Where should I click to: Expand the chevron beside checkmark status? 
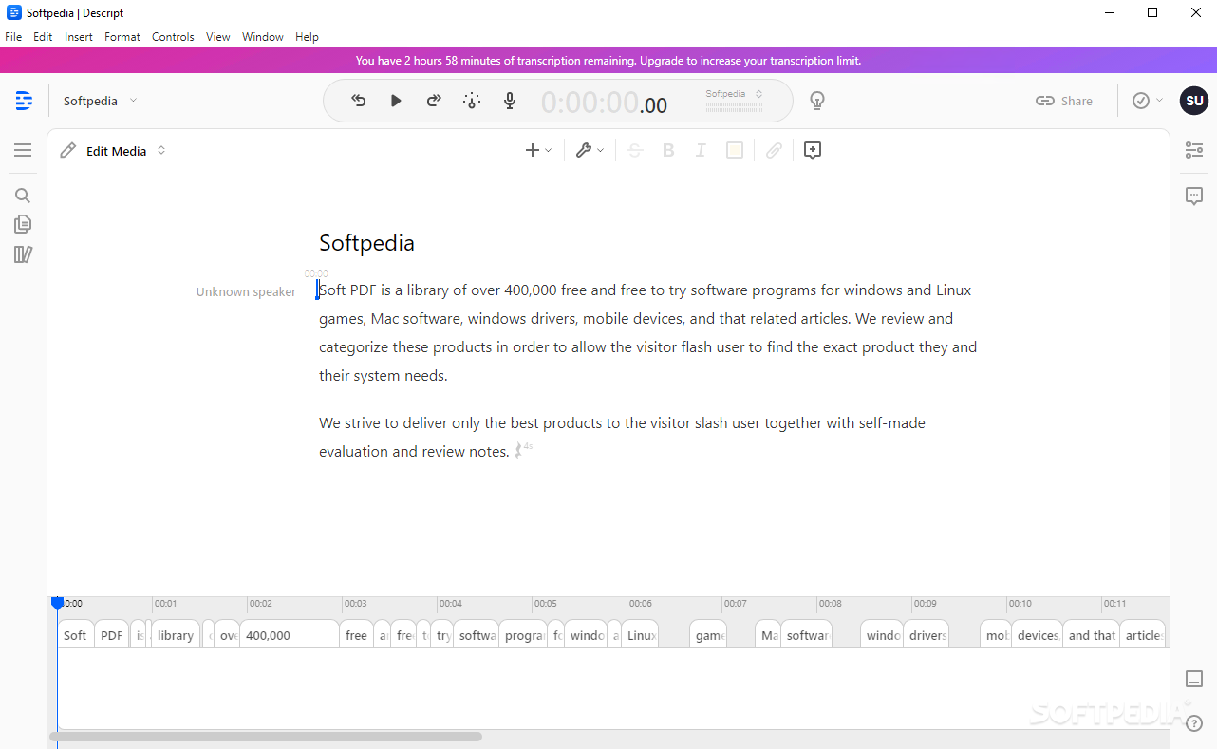point(1159,101)
